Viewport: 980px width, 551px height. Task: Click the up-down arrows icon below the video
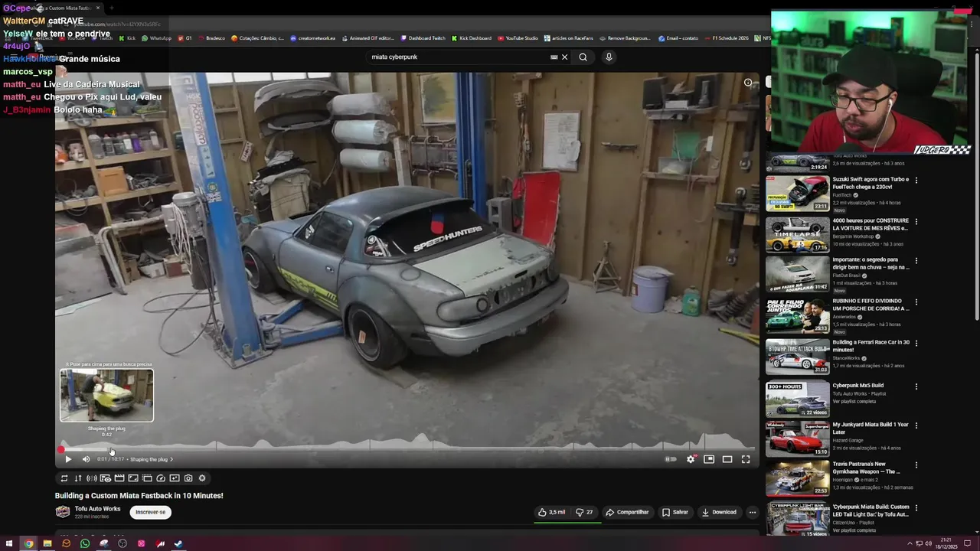78,478
